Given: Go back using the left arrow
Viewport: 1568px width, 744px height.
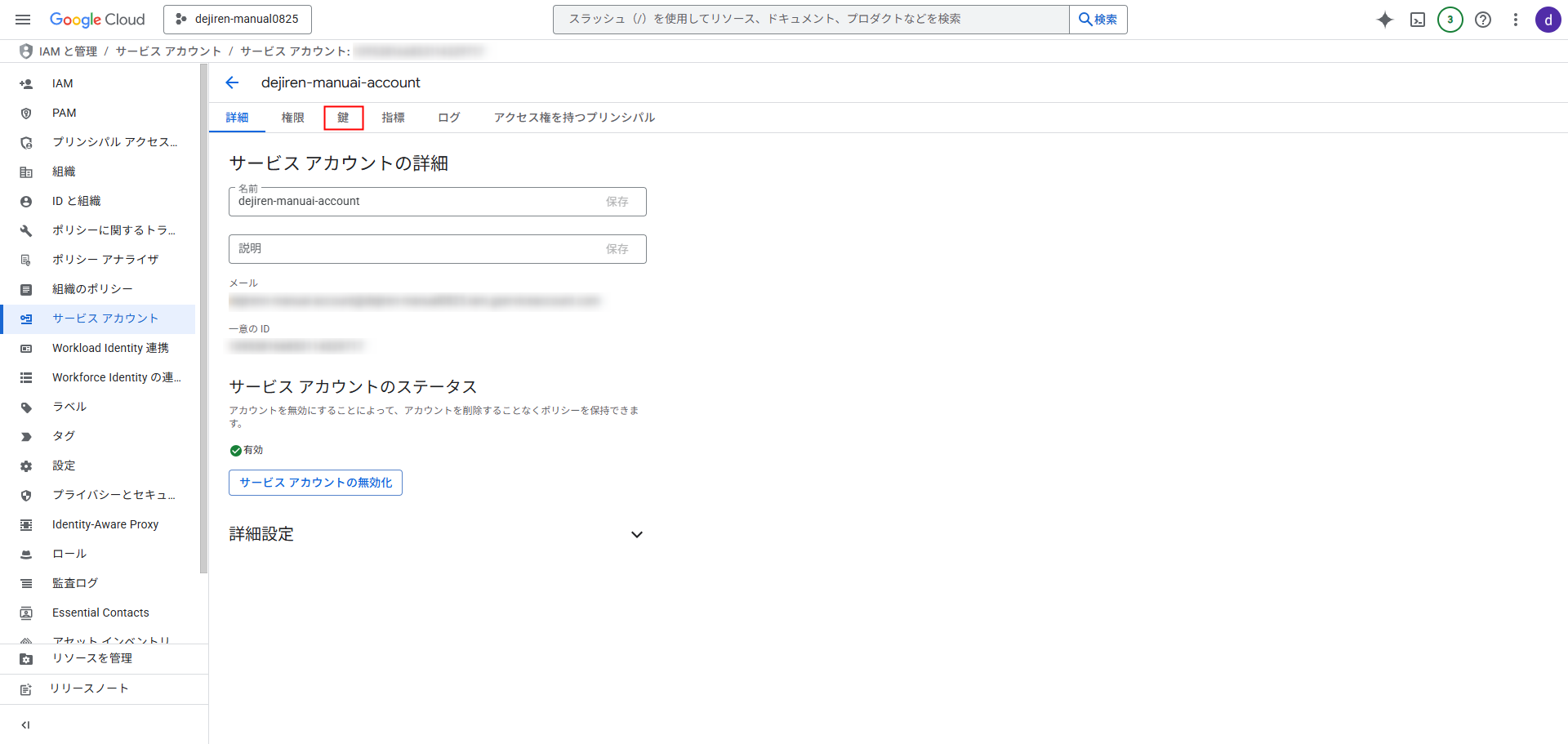Looking at the screenshot, I should (x=232, y=82).
